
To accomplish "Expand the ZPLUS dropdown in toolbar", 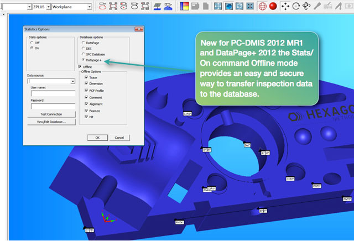I will click(48, 7).
